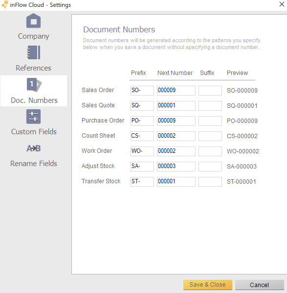Click the Cancel button
287x293 pixels.
260,285
